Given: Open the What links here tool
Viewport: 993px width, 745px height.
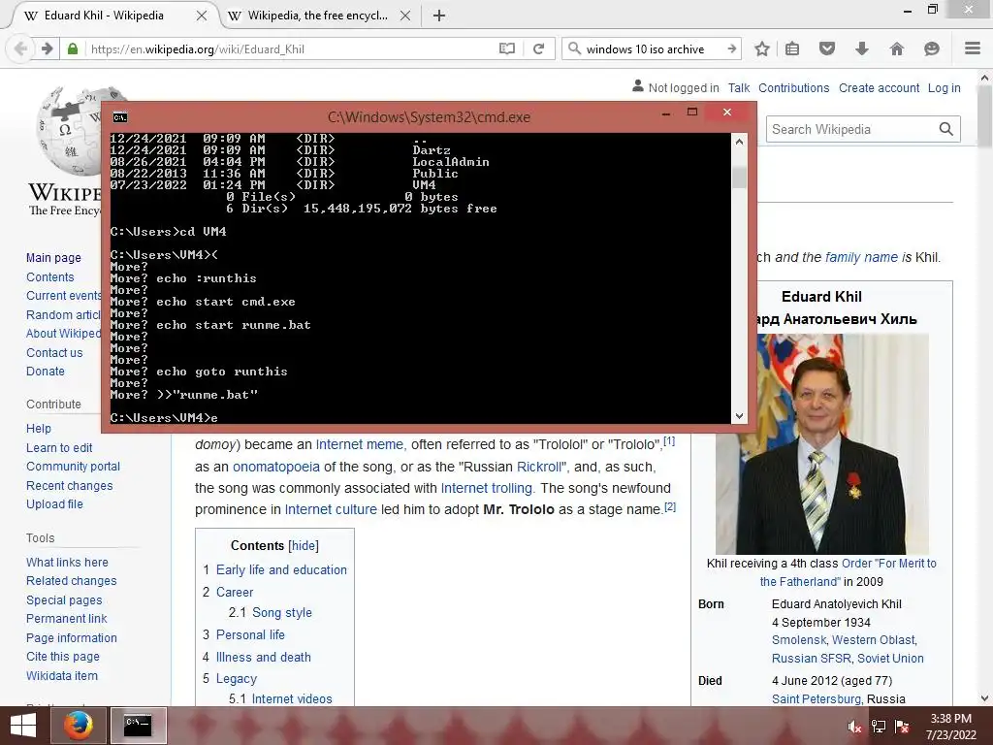Looking at the screenshot, I should (x=67, y=563).
